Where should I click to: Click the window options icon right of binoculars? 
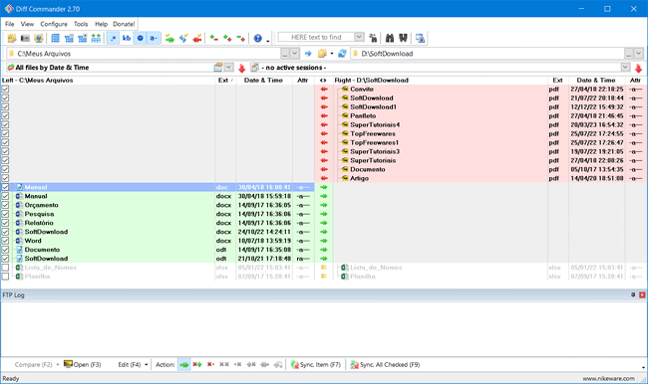420,39
